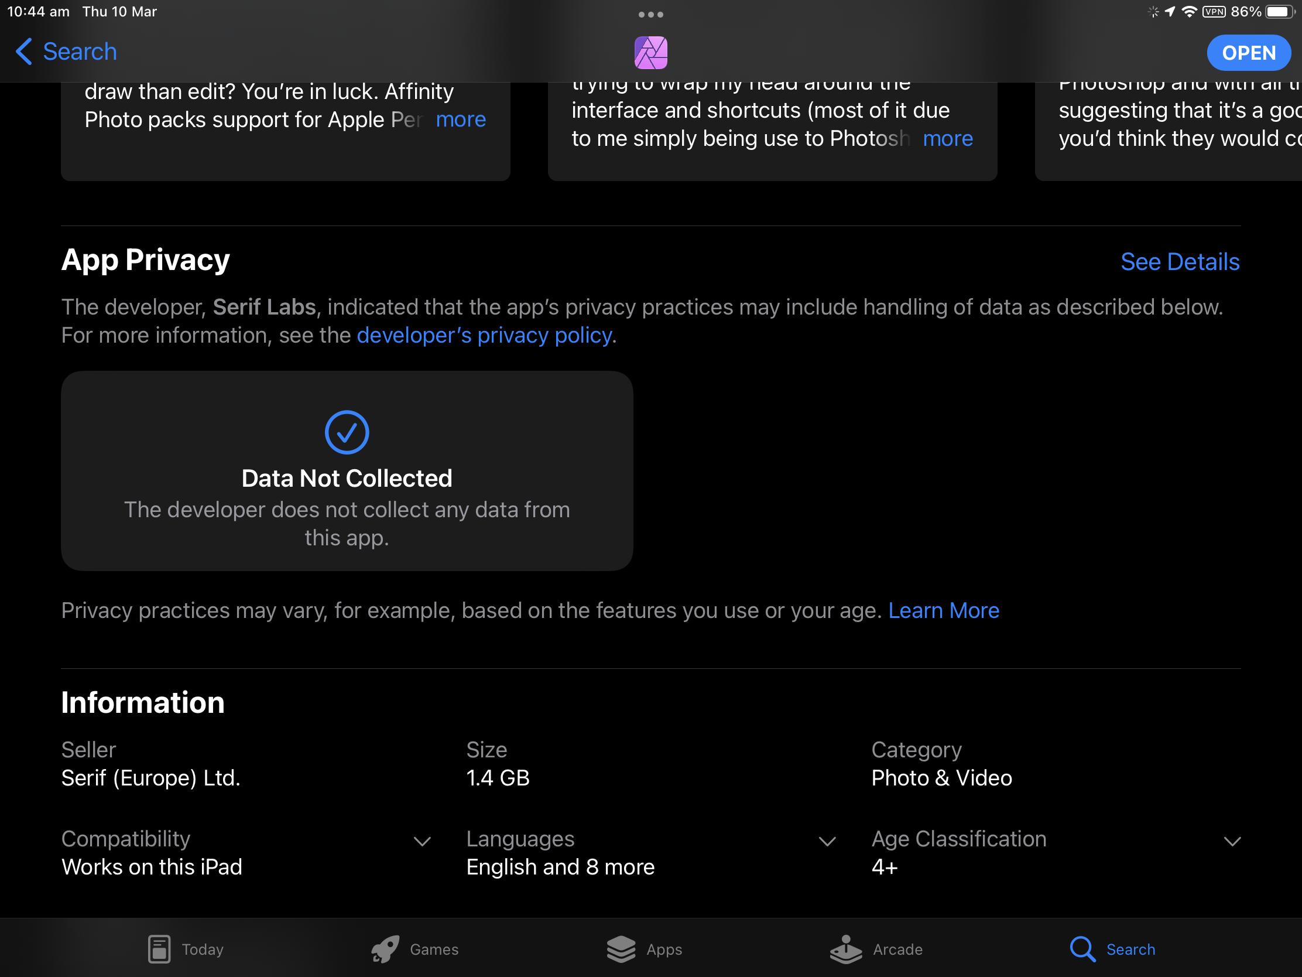Tap the blue checkmark circle icon

coord(347,432)
